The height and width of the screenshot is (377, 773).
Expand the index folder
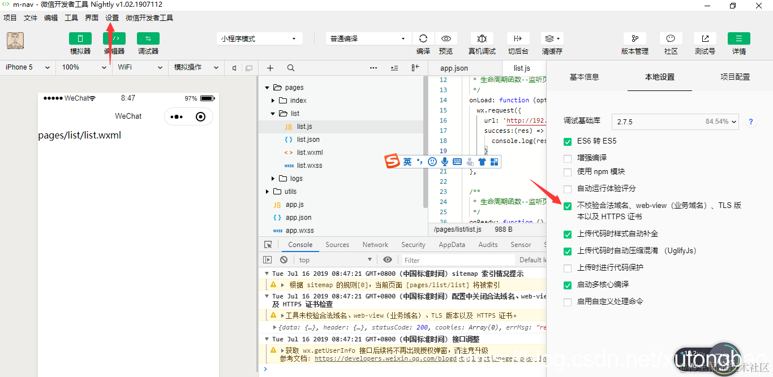tap(273, 101)
